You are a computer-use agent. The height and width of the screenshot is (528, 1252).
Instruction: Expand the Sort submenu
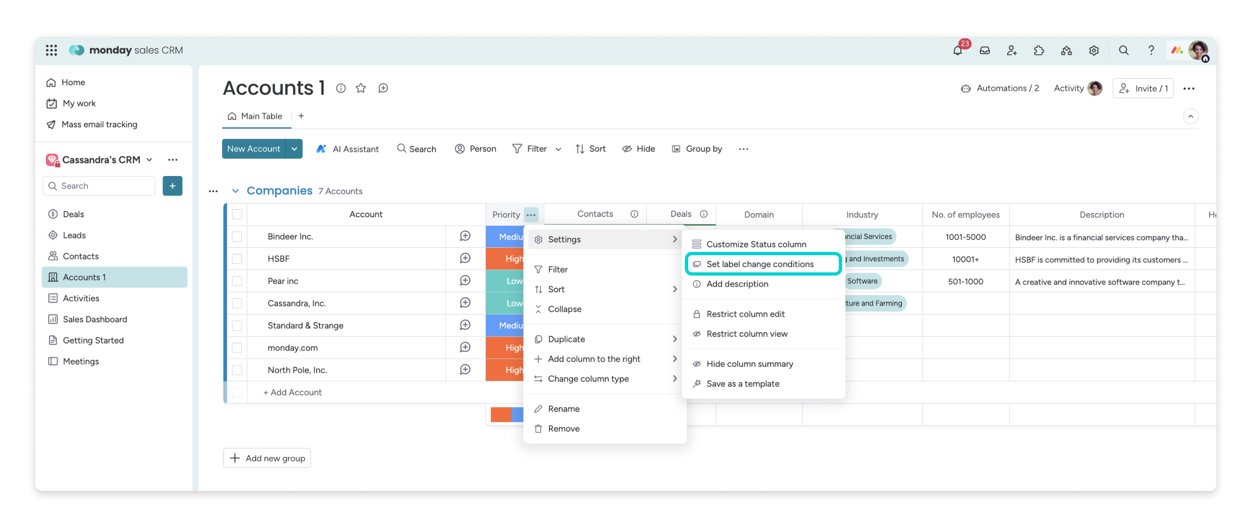[605, 290]
